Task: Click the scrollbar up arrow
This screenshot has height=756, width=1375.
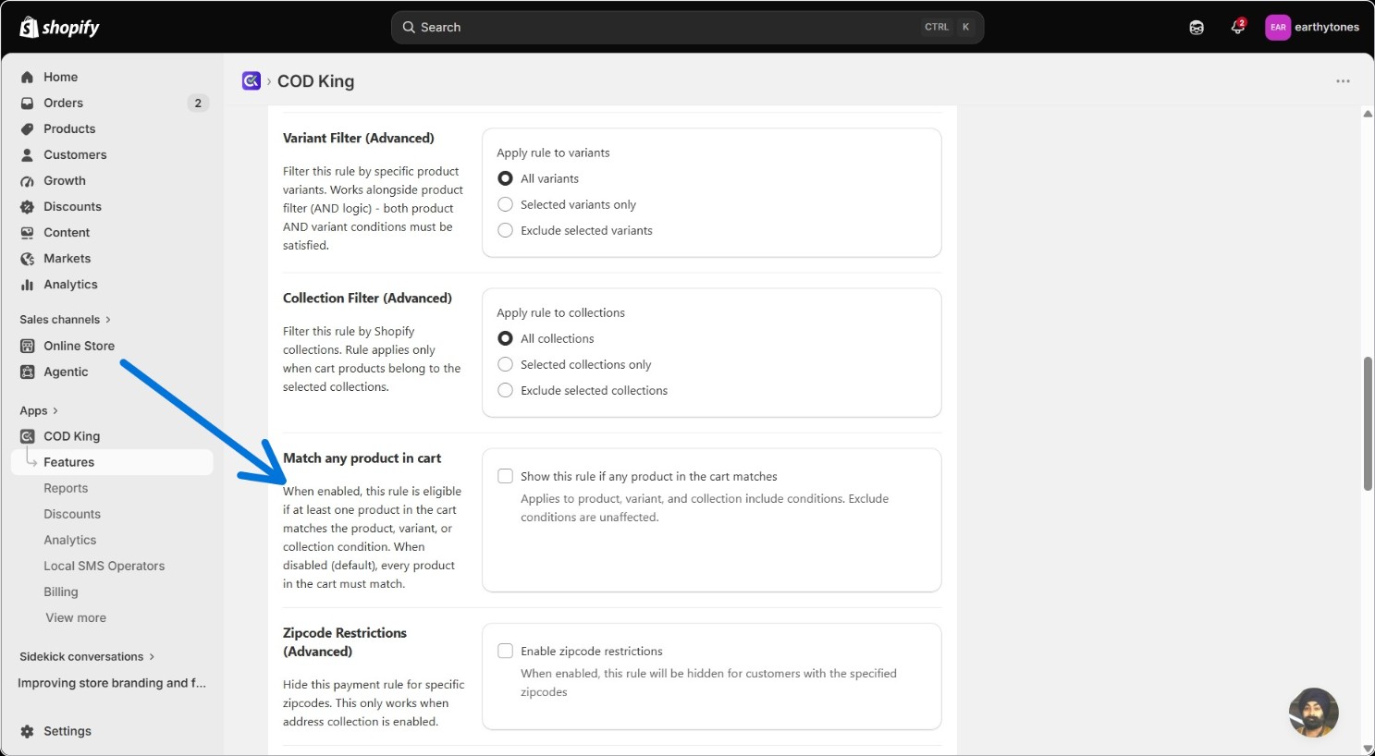Action: (1368, 114)
